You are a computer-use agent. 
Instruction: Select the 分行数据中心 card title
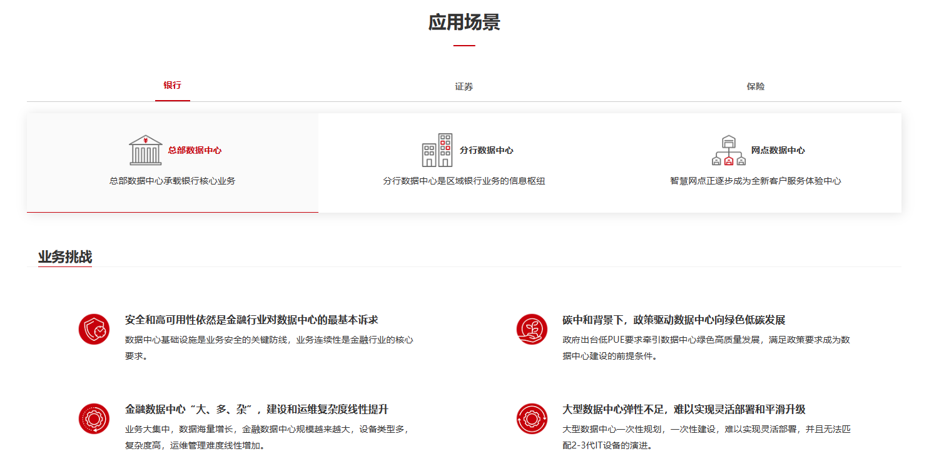[486, 151]
